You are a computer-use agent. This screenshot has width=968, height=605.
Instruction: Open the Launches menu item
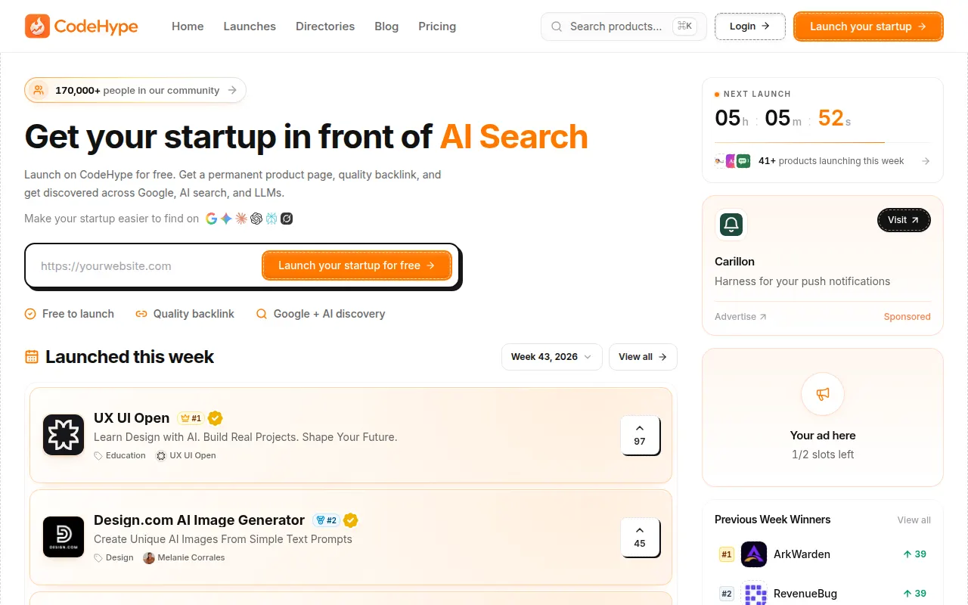(250, 26)
